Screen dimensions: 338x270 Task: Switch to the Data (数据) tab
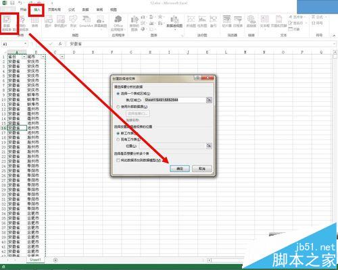tap(85, 9)
